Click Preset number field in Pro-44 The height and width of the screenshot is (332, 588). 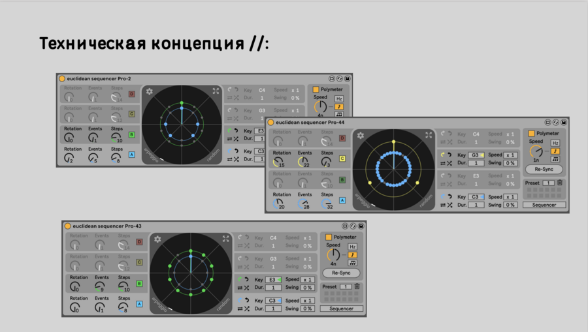(548, 183)
